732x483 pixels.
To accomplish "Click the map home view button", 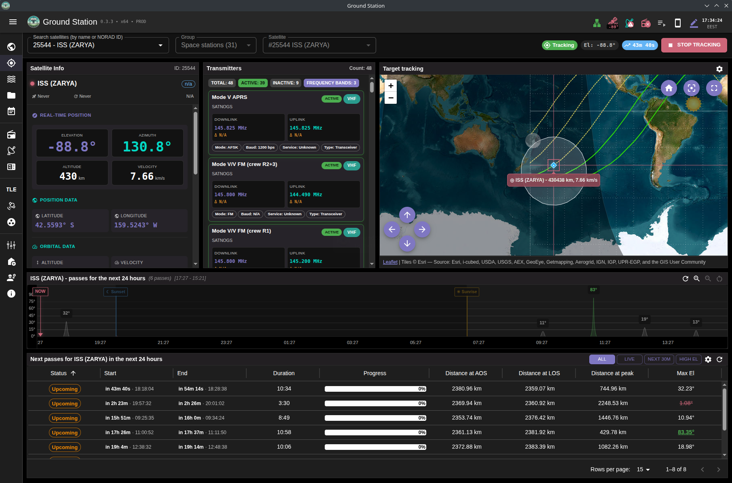I will point(669,88).
